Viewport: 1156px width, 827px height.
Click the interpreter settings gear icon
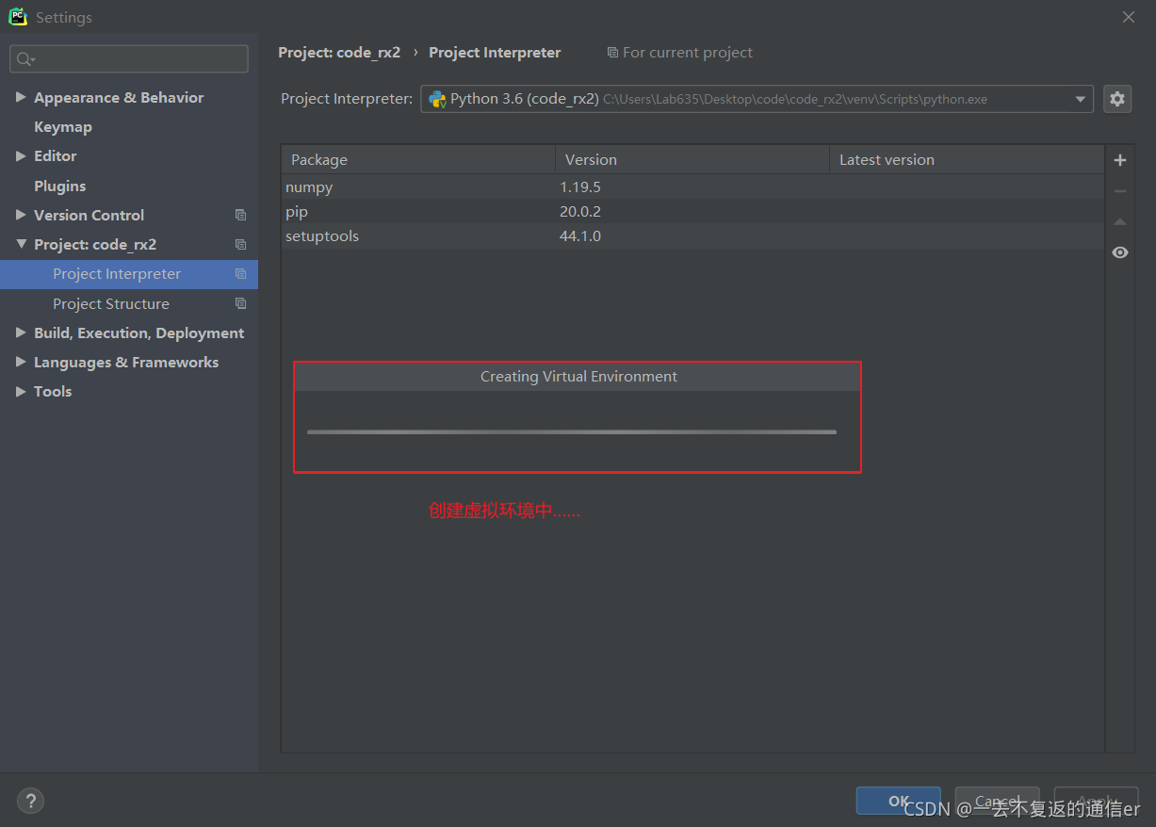(1116, 99)
